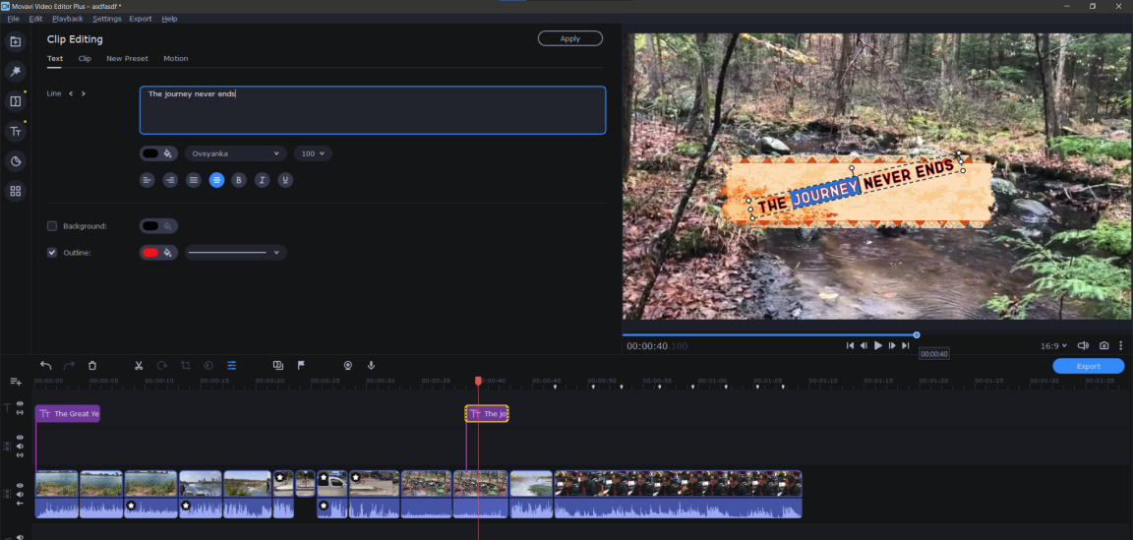Hide the title track with the eye icon

click(x=20, y=404)
